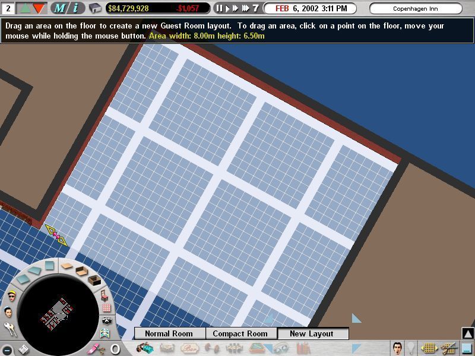This screenshot has width=475, height=356.
Task: Pause the game simulation
Action: point(219,8)
